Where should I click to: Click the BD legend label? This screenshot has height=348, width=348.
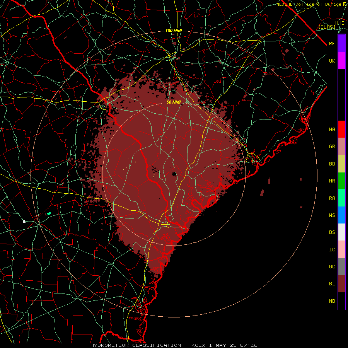point(332,164)
